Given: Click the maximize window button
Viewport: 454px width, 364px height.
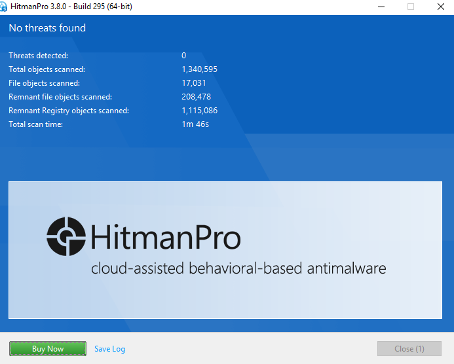Looking at the screenshot, I should (x=411, y=7).
